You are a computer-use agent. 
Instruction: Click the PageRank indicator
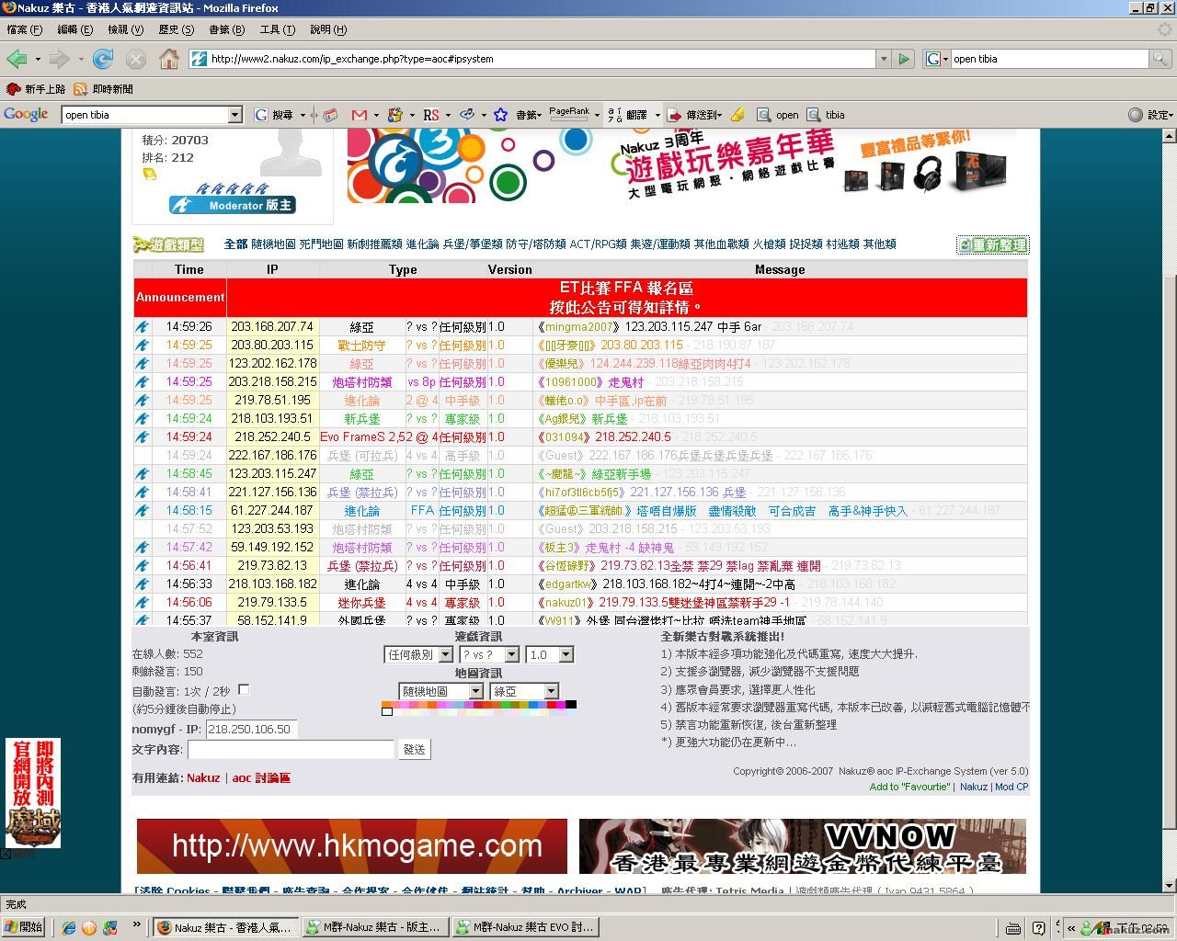coord(569,115)
